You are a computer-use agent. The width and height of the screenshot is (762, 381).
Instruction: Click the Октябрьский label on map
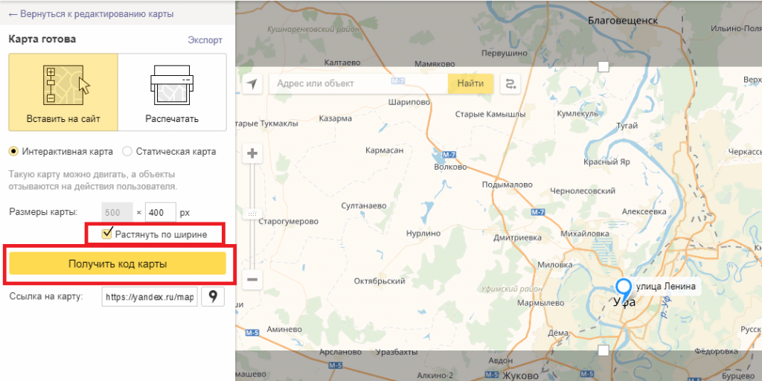coord(380,281)
